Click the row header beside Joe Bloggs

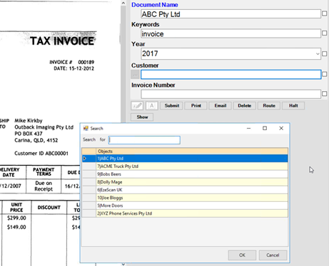coord(89,198)
